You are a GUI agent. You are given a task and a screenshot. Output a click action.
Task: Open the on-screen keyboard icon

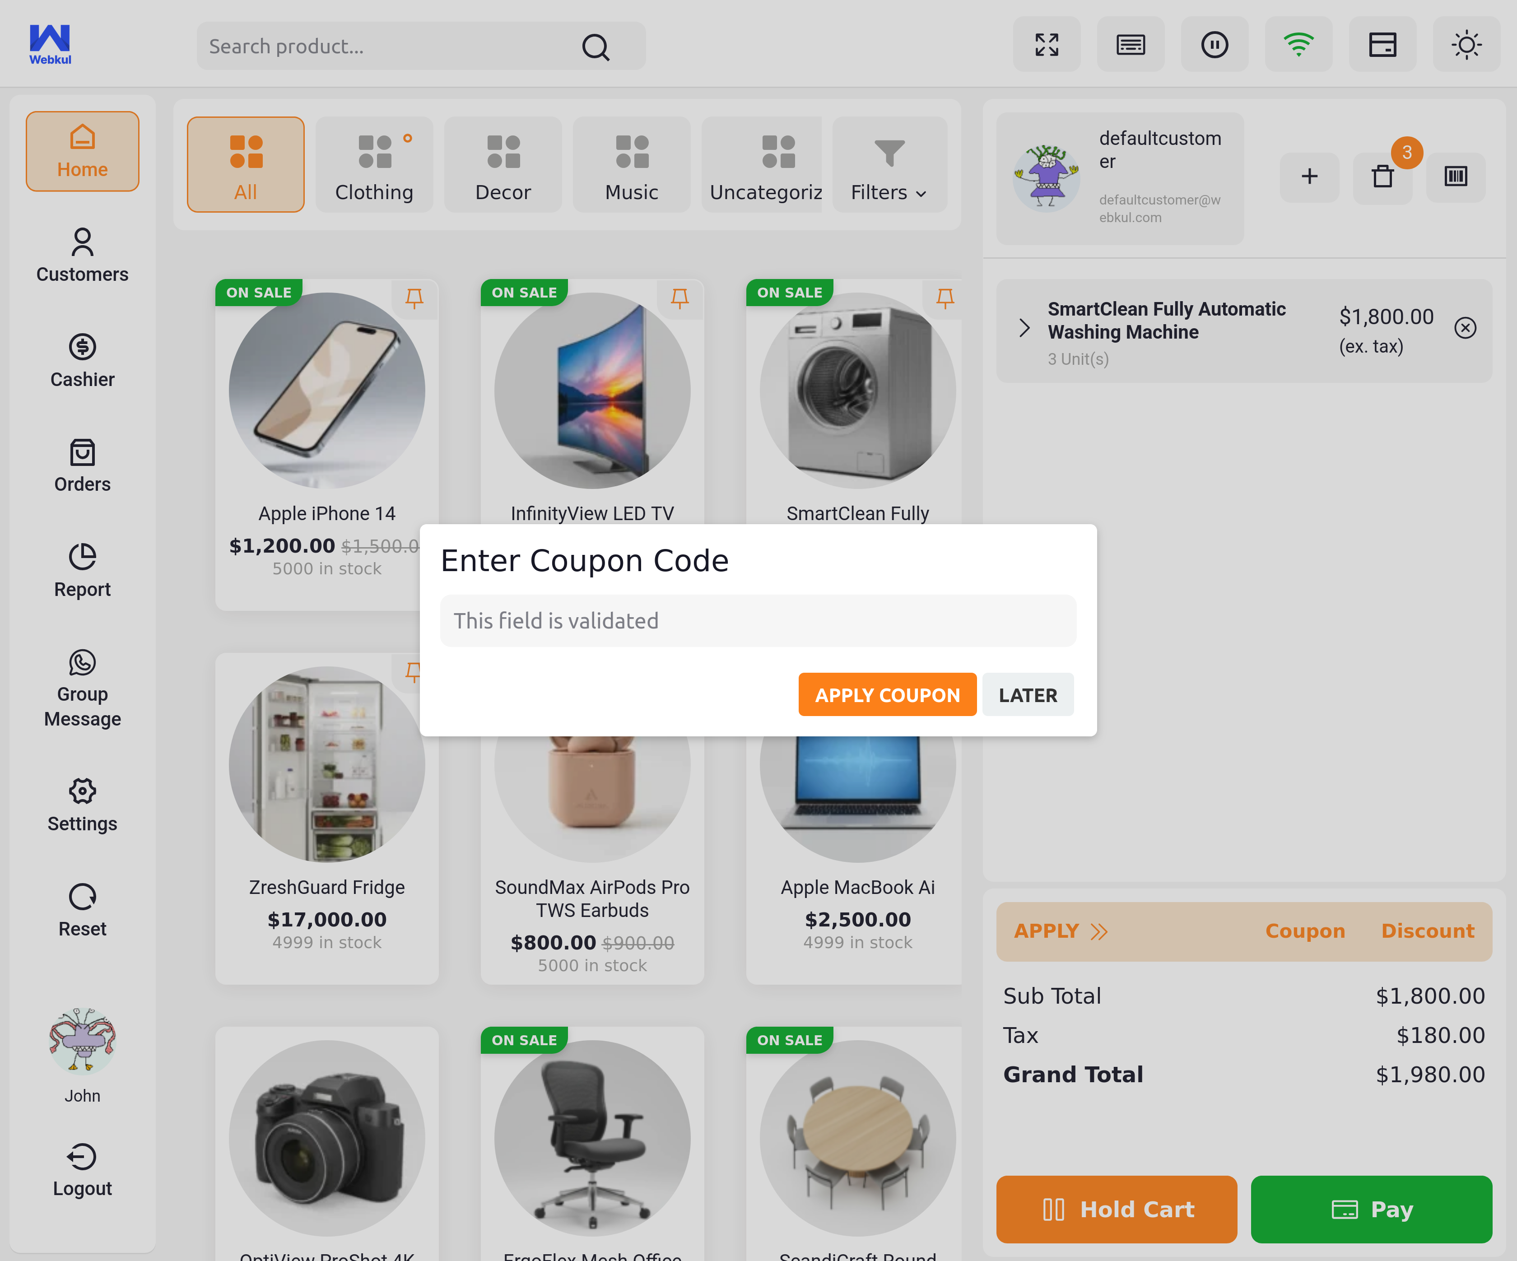[x=1131, y=45]
